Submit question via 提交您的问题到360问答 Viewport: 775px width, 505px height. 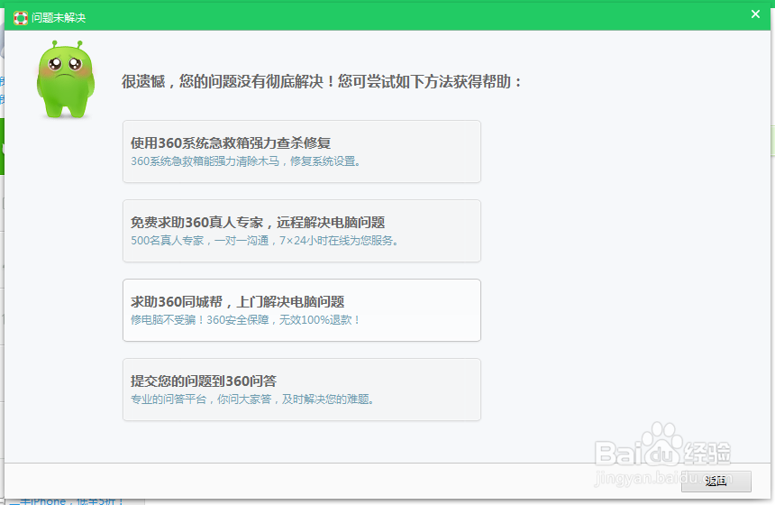tap(302, 390)
